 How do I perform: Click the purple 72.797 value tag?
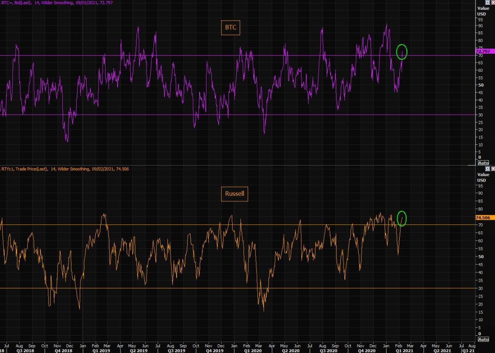pos(484,51)
